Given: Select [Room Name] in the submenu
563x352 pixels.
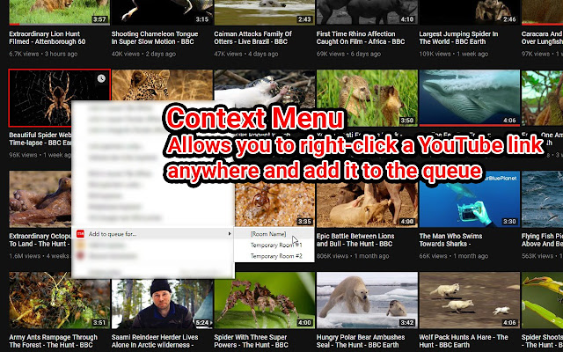Looking at the screenshot, I should (268, 234).
